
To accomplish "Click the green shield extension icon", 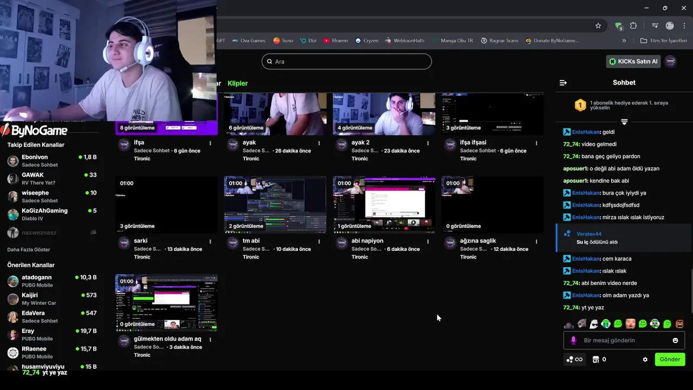I will pyautogui.click(x=618, y=25).
